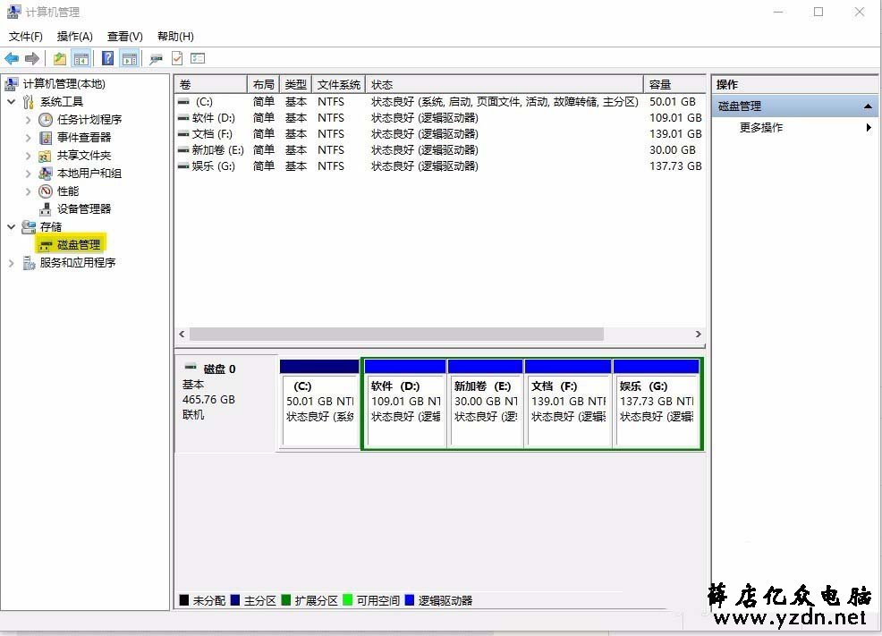
Task: Select 磁盘管理 in the tree
Action: coord(78,244)
